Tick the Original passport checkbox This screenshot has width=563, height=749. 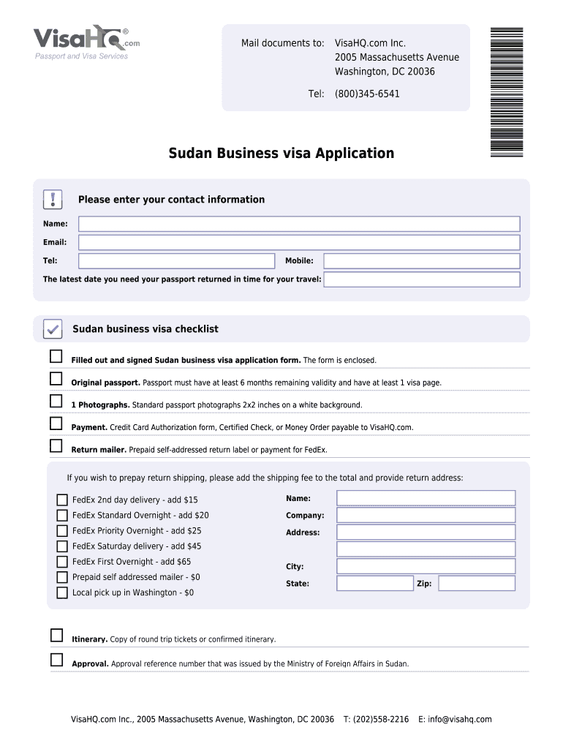pos(56,379)
